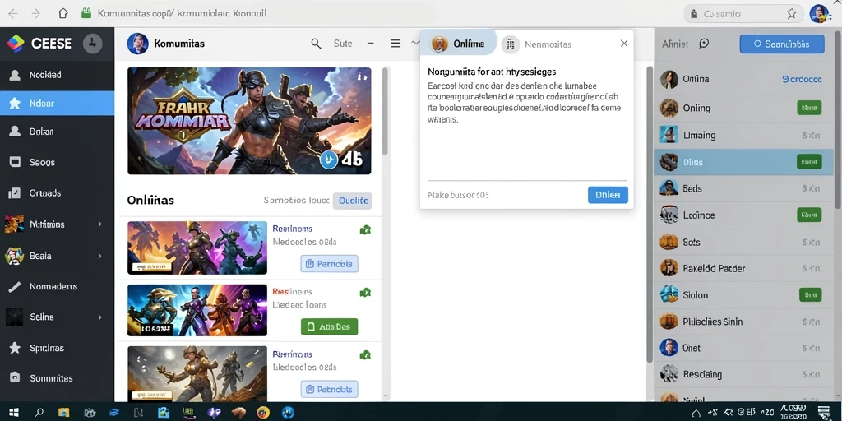842x421 pixels.
Task: Click the Ouolite filter button
Action: click(x=353, y=201)
